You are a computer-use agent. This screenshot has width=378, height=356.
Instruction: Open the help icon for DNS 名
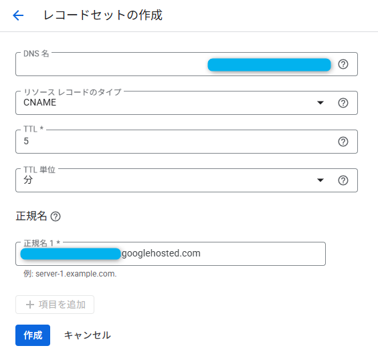pyautogui.click(x=343, y=64)
